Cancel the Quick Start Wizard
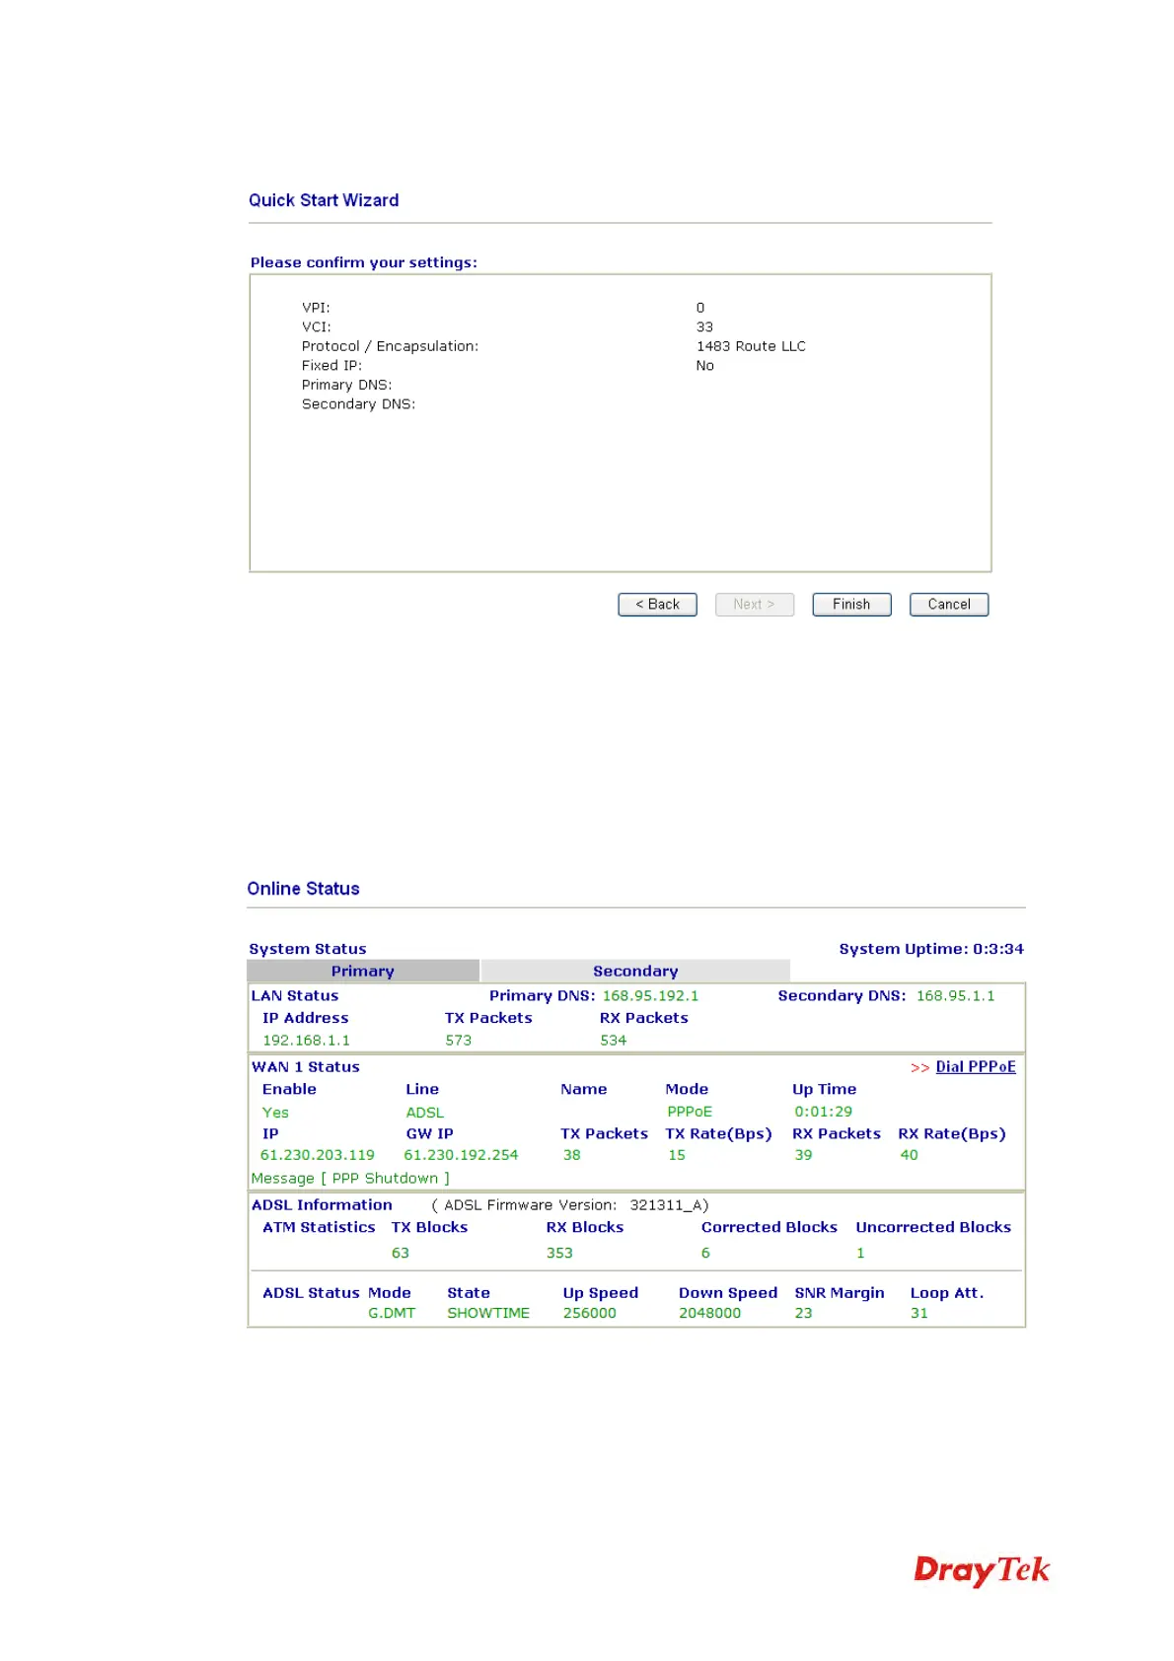Image resolution: width=1174 pixels, height=1661 pixels. [948, 605]
